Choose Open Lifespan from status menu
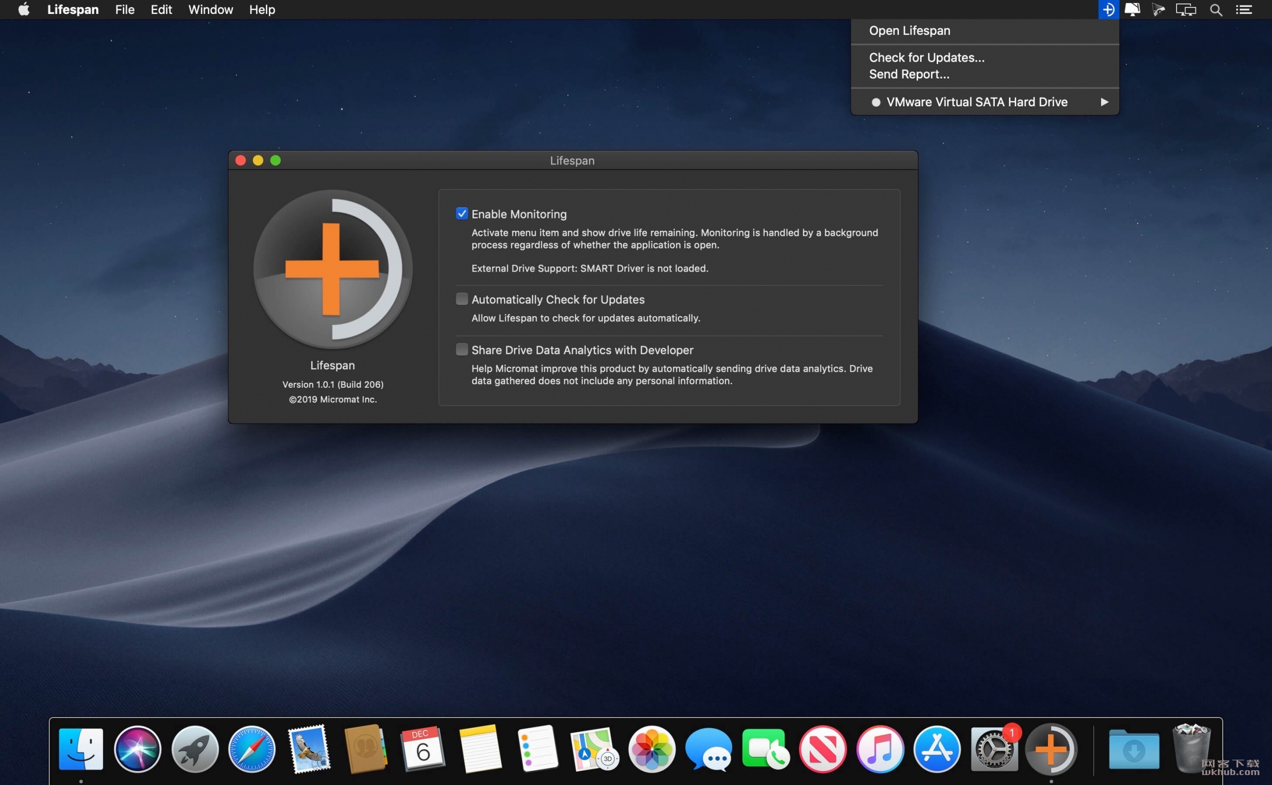This screenshot has height=785, width=1272. 985,31
